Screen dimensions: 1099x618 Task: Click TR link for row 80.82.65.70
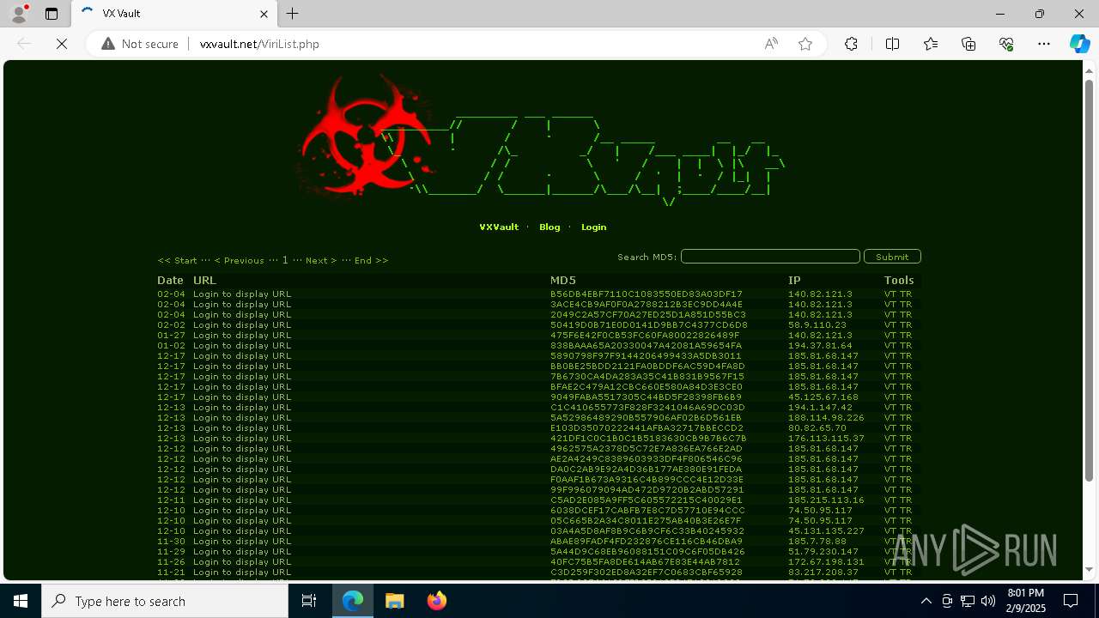[x=906, y=428]
